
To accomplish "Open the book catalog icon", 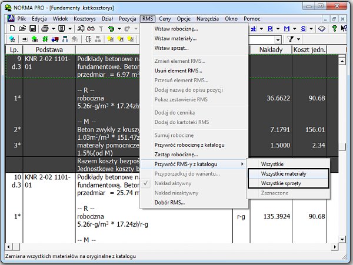I will tap(322, 29).
